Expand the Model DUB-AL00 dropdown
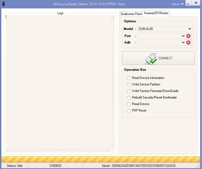Image resolution: width=202 pixels, height=169 pixels. [x=165, y=29]
